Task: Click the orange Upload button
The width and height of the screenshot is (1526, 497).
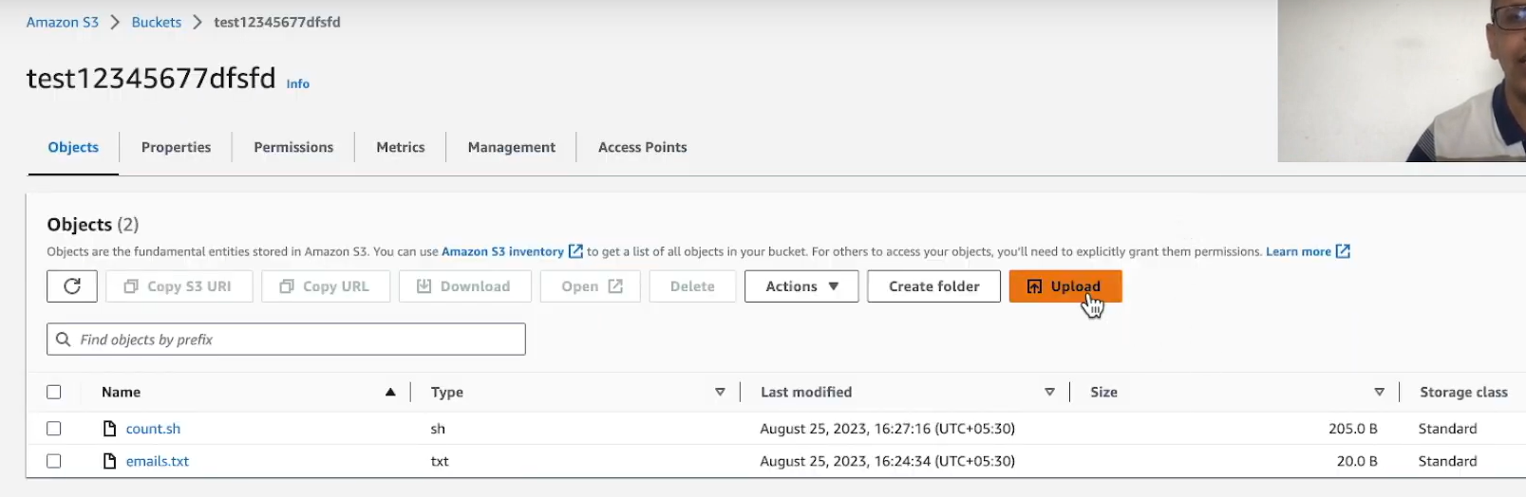Action: (1065, 286)
